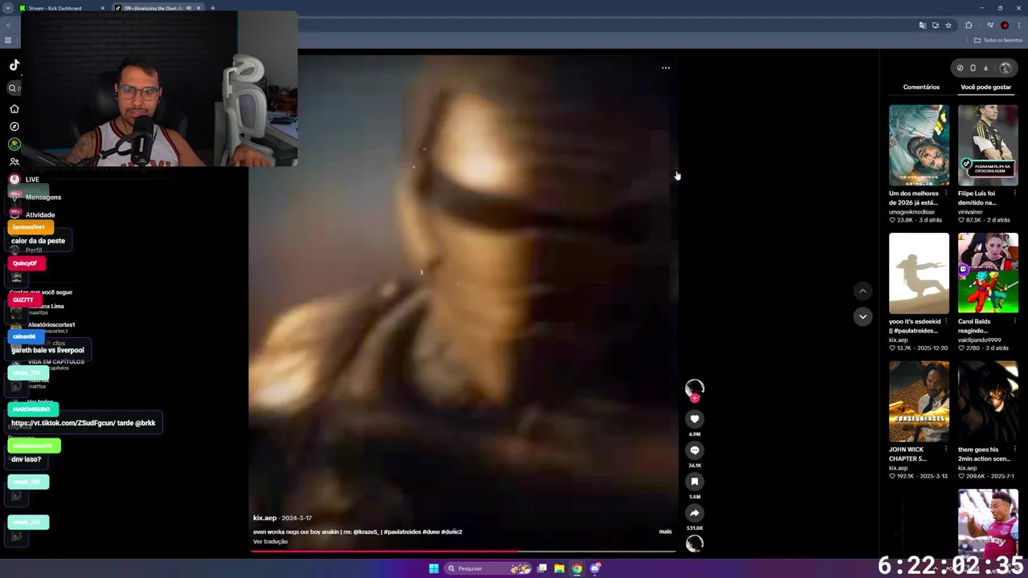
Task: Open the Windows Start menu
Action: click(434, 568)
